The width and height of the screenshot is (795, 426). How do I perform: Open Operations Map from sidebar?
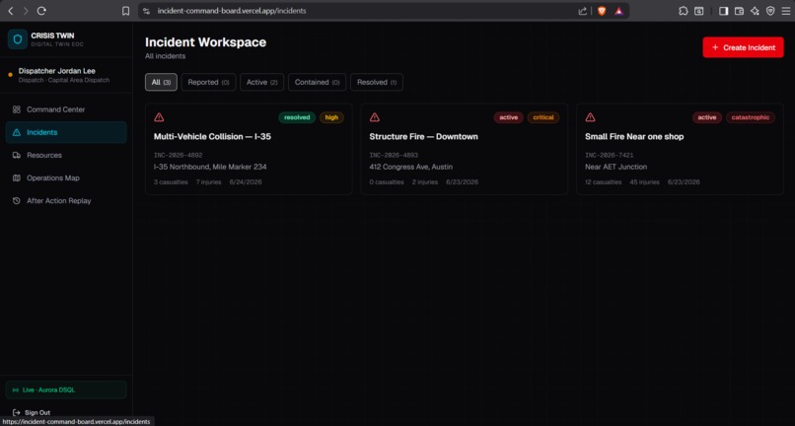pyautogui.click(x=66, y=178)
